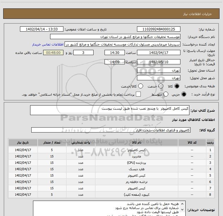Click price validity time 14:00 field
223x216 pixels.
[x=115, y=62]
